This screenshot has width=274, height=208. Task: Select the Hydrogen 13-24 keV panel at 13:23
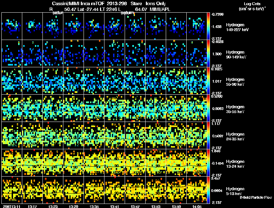coord(53,163)
